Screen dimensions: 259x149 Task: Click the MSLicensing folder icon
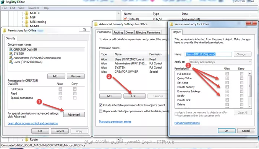(x=27, y=22)
